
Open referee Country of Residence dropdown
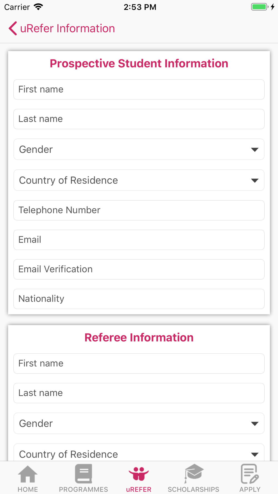click(139, 453)
